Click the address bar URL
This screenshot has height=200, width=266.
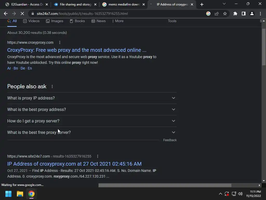tap(82, 14)
